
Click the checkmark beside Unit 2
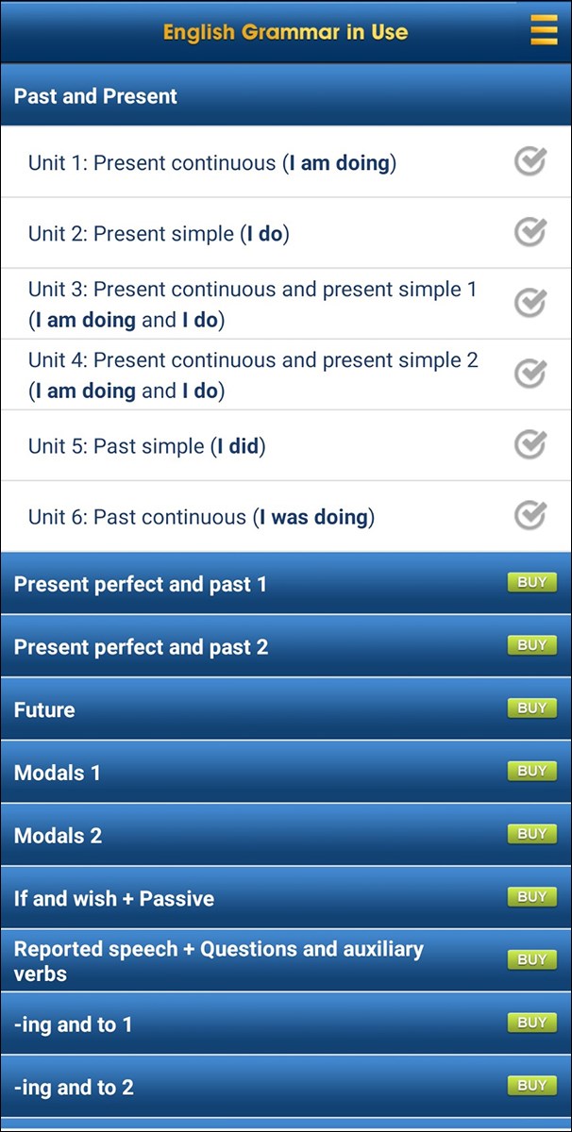529,231
